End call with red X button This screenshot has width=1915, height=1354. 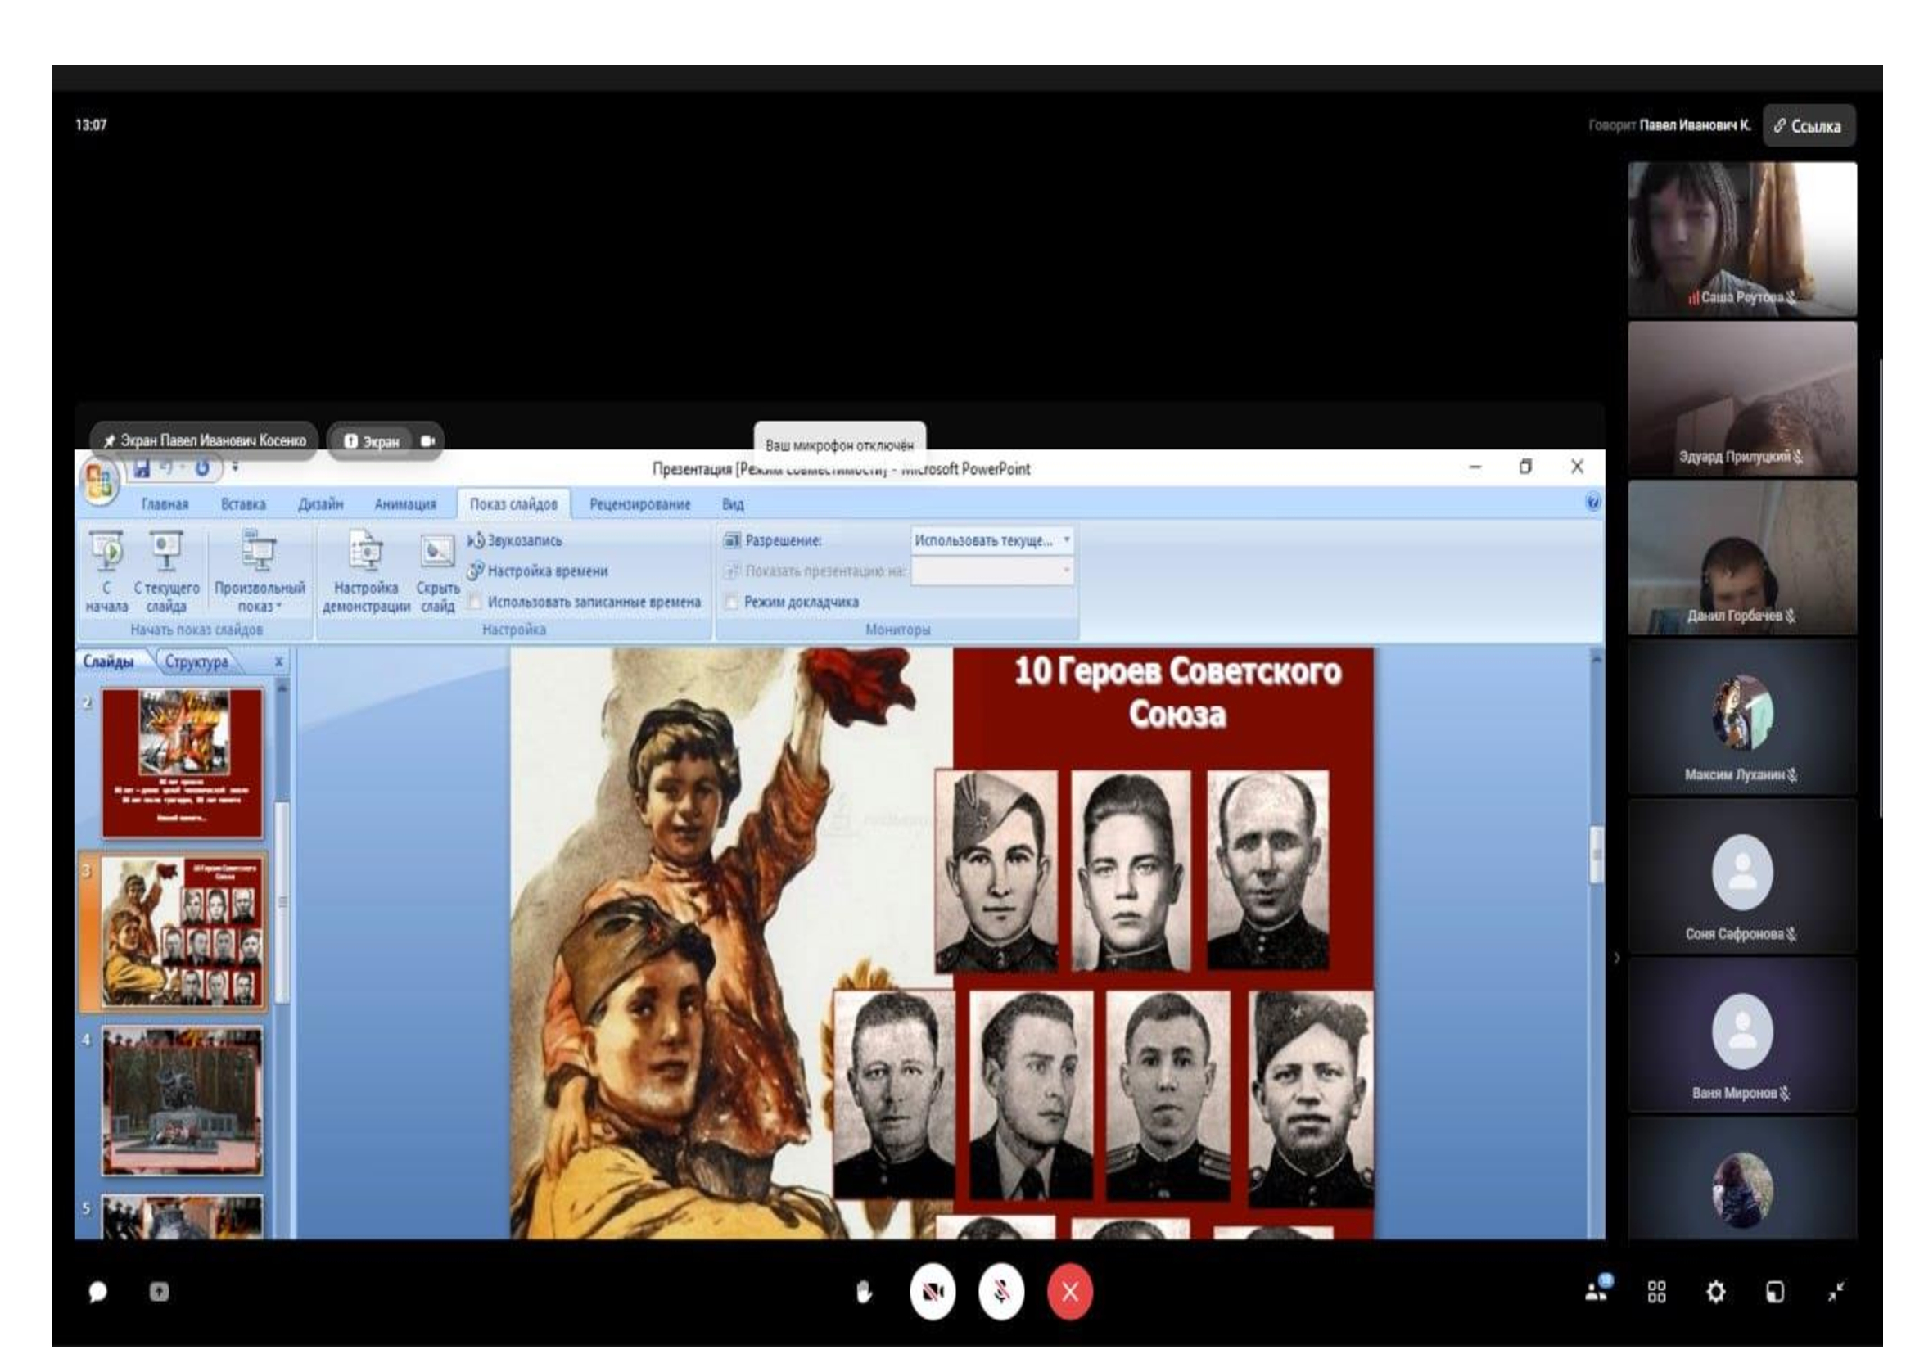coord(1070,1292)
